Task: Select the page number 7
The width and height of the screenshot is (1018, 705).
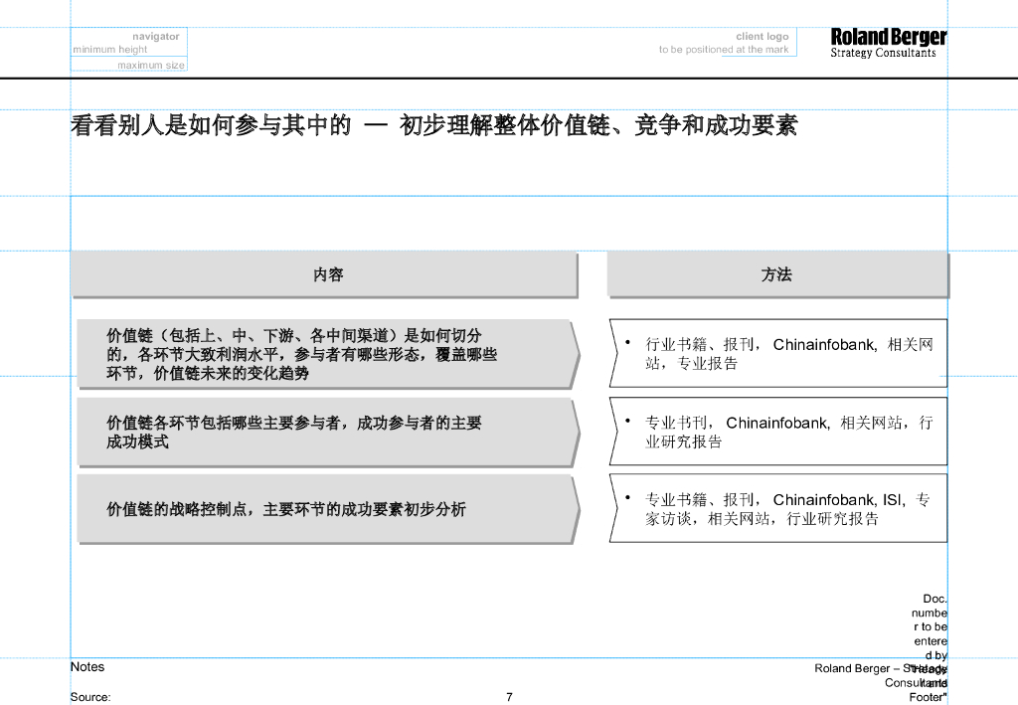Action: tap(509, 697)
